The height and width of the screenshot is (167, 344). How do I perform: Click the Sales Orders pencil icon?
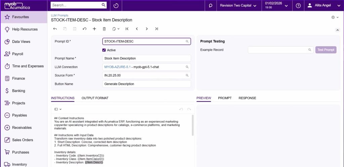(x=7, y=140)
